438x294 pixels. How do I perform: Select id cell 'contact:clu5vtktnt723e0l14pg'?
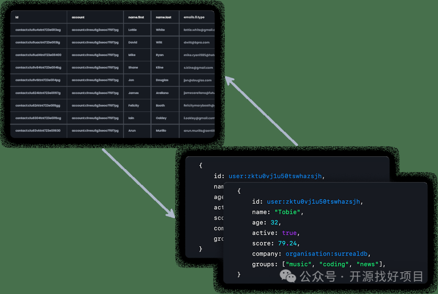coord(38,80)
